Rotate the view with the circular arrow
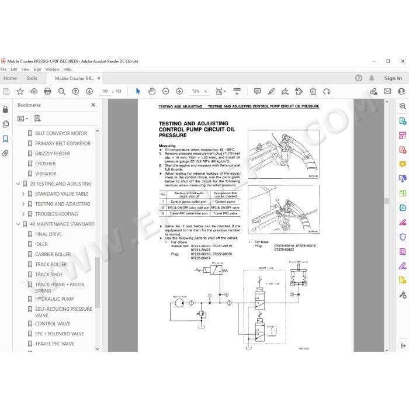This screenshot has width=409, height=409. [x=327, y=91]
